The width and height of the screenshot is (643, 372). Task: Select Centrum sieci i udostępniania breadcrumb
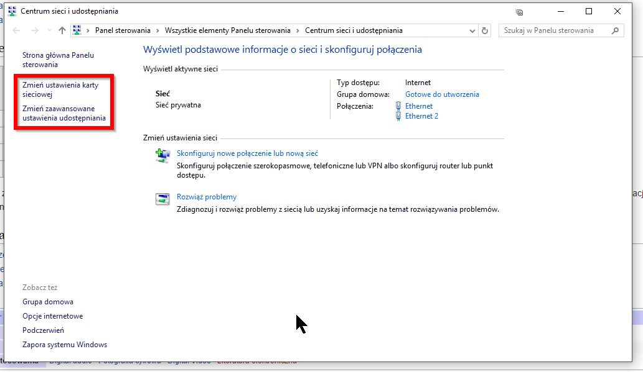tap(354, 30)
